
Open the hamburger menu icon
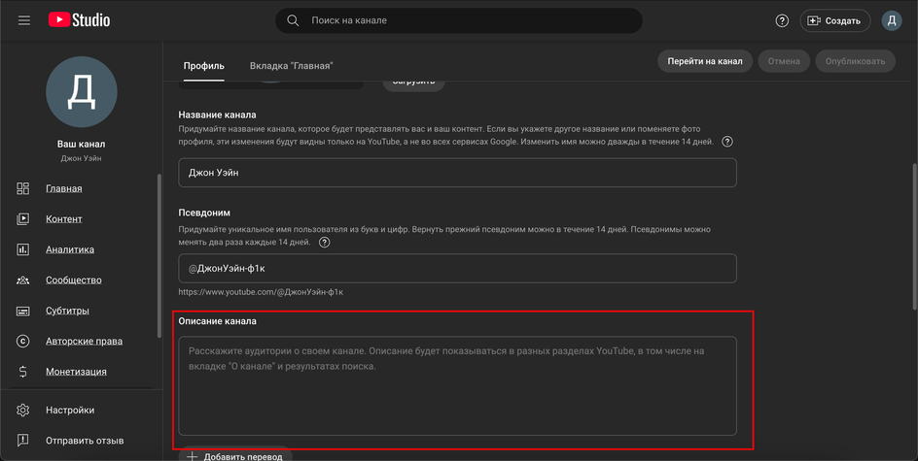(24, 20)
